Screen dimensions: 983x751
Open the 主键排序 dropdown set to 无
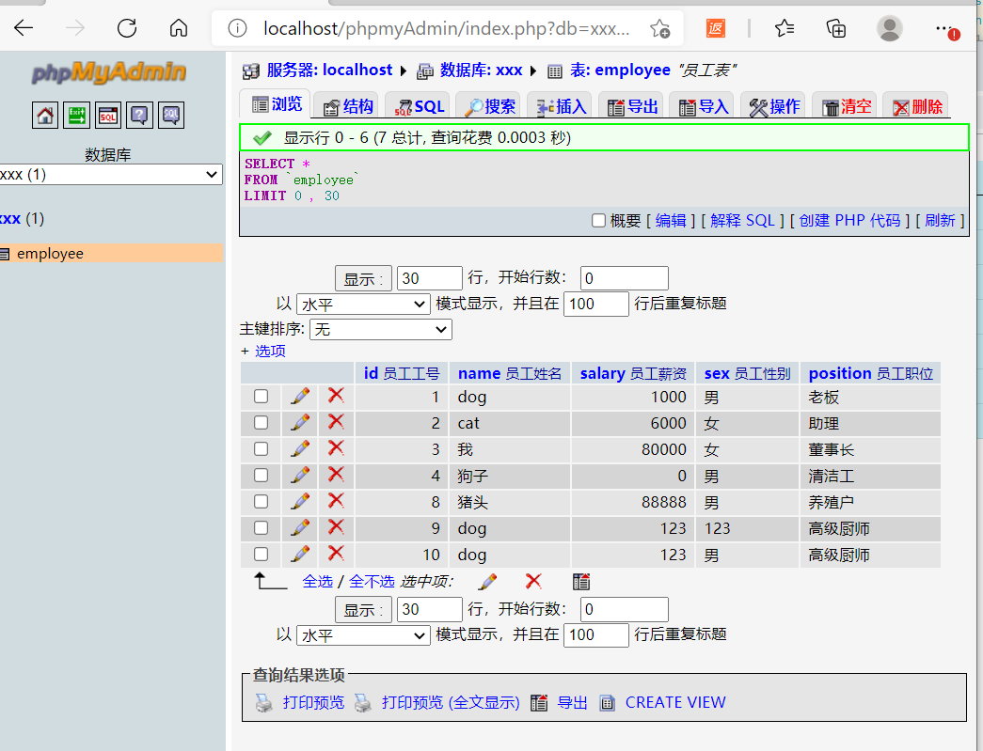coord(380,329)
